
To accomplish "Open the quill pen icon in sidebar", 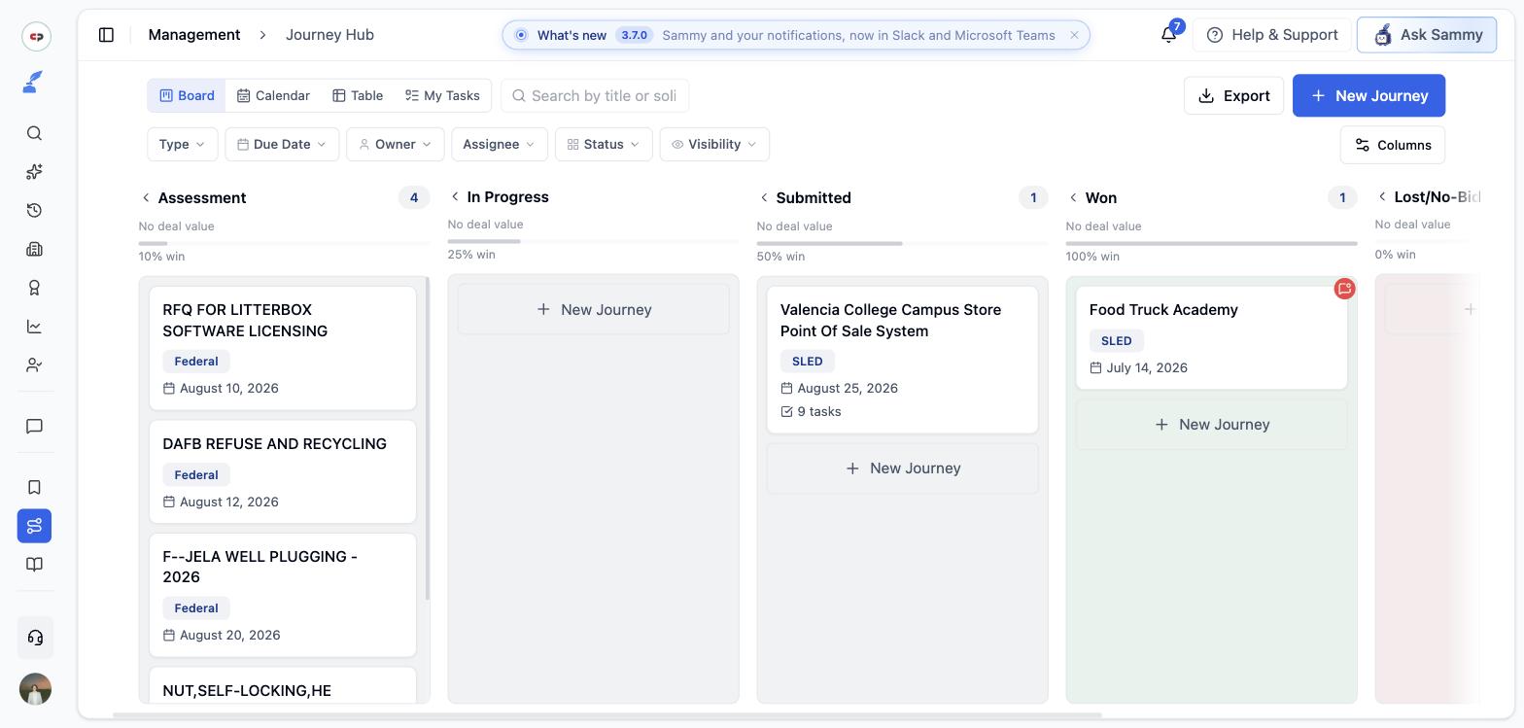I will click(x=34, y=84).
